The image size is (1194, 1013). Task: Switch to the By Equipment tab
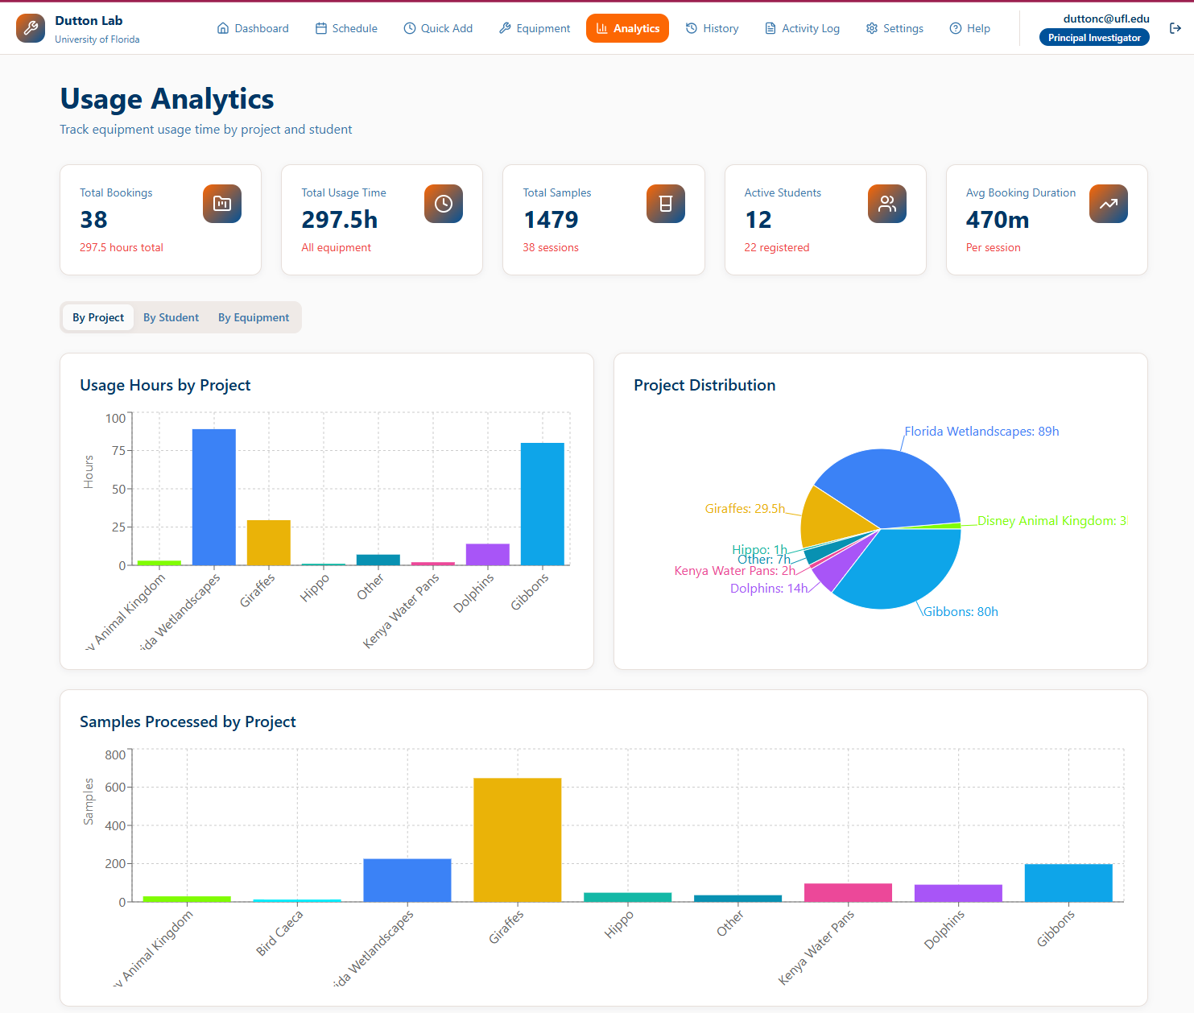(x=254, y=317)
